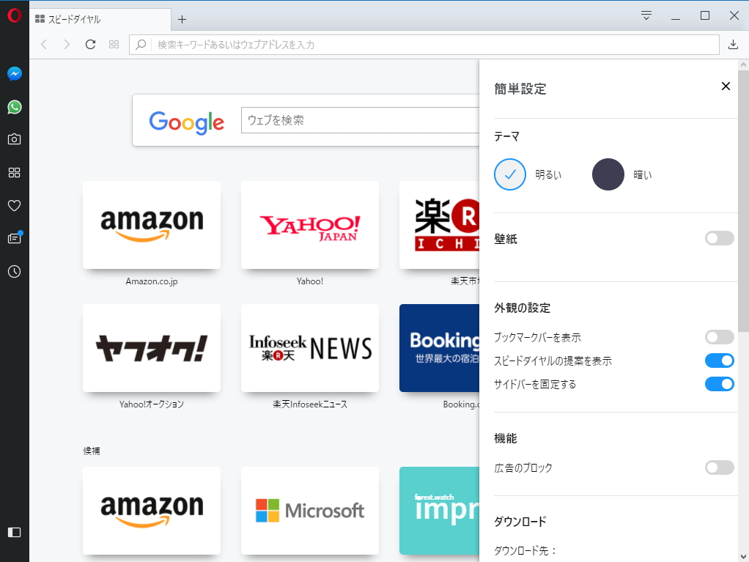Open the 楽天市場 speed dial tile
This screenshot has height=562, width=749.
[440, 225]
